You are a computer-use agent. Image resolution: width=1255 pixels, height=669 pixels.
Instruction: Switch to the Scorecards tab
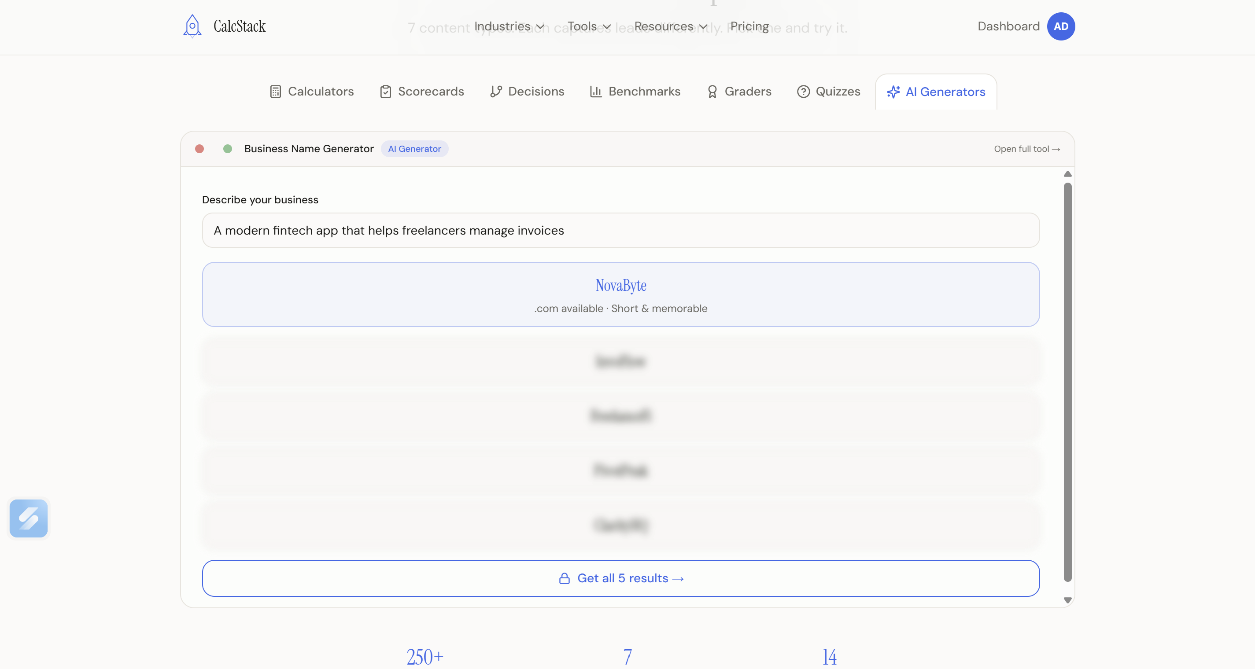[422, 92]
